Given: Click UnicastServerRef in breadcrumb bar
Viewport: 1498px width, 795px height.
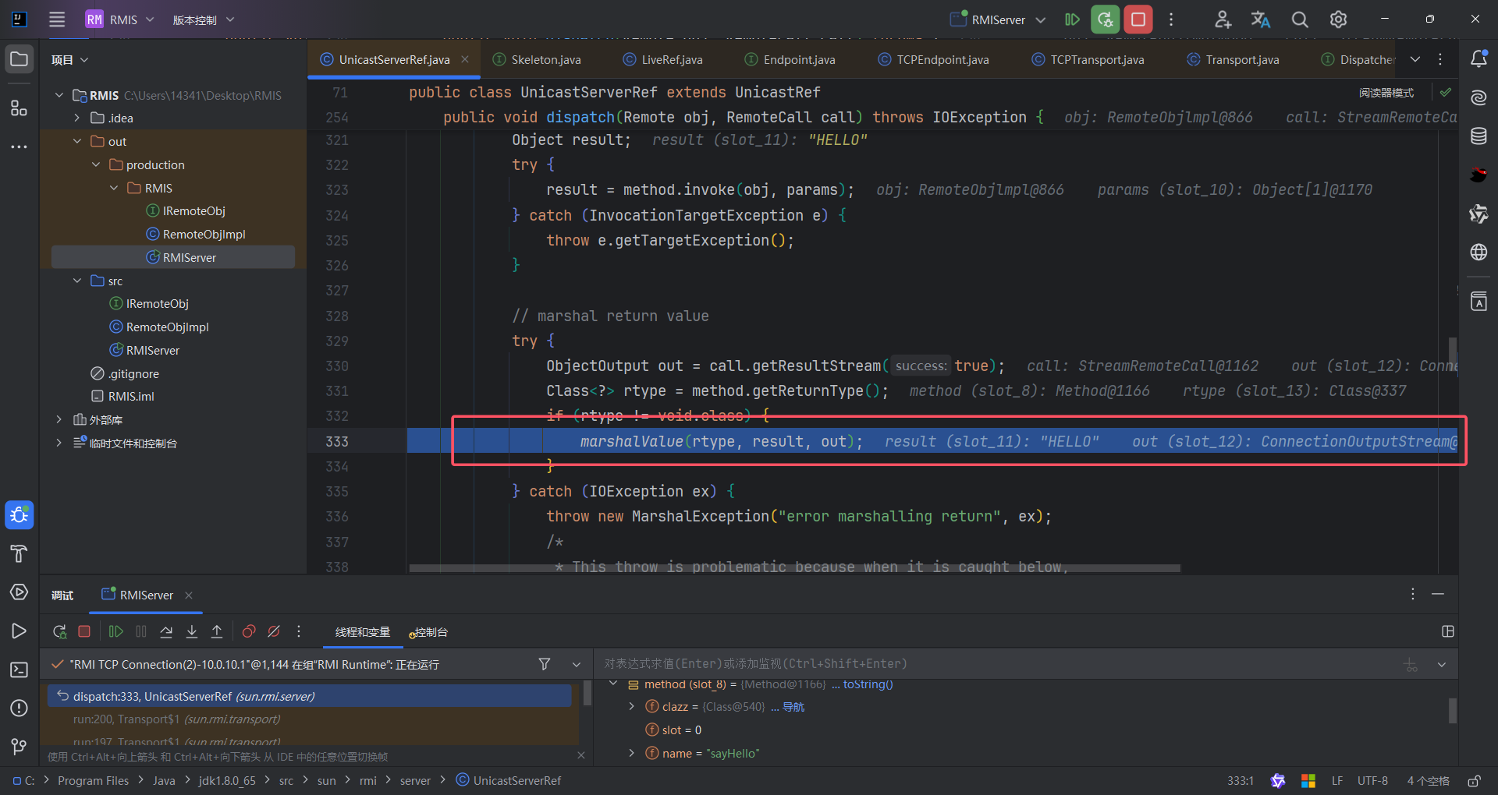Looking at the screenshot, I should pyautogui.click(x=509, y=780).
